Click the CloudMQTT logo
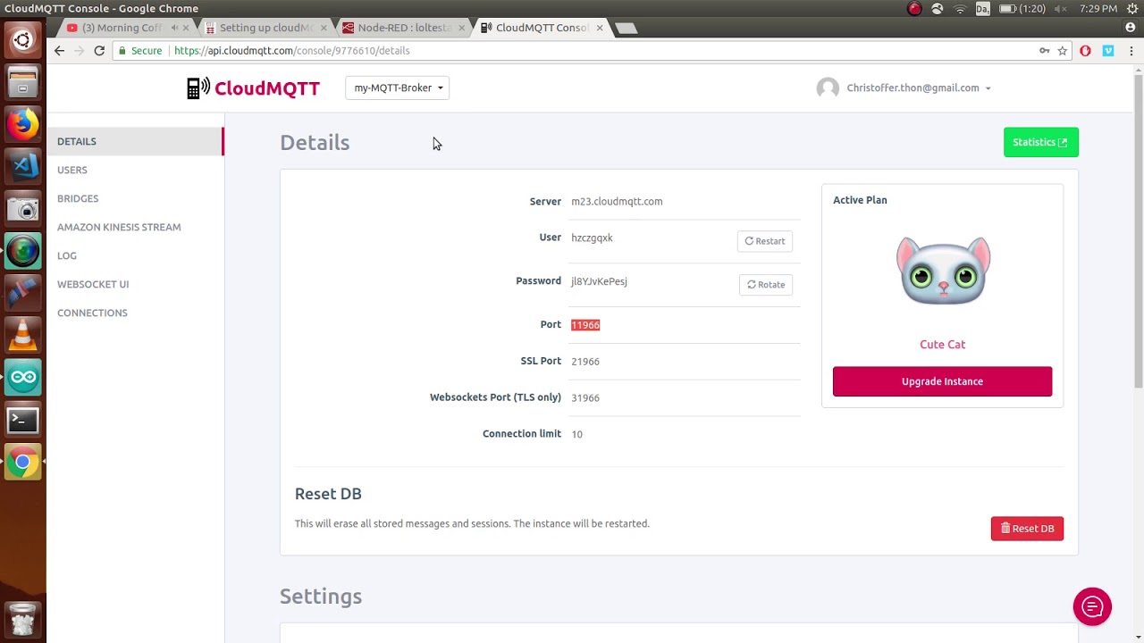1144x643 pixels. click(x=253, y=88)
